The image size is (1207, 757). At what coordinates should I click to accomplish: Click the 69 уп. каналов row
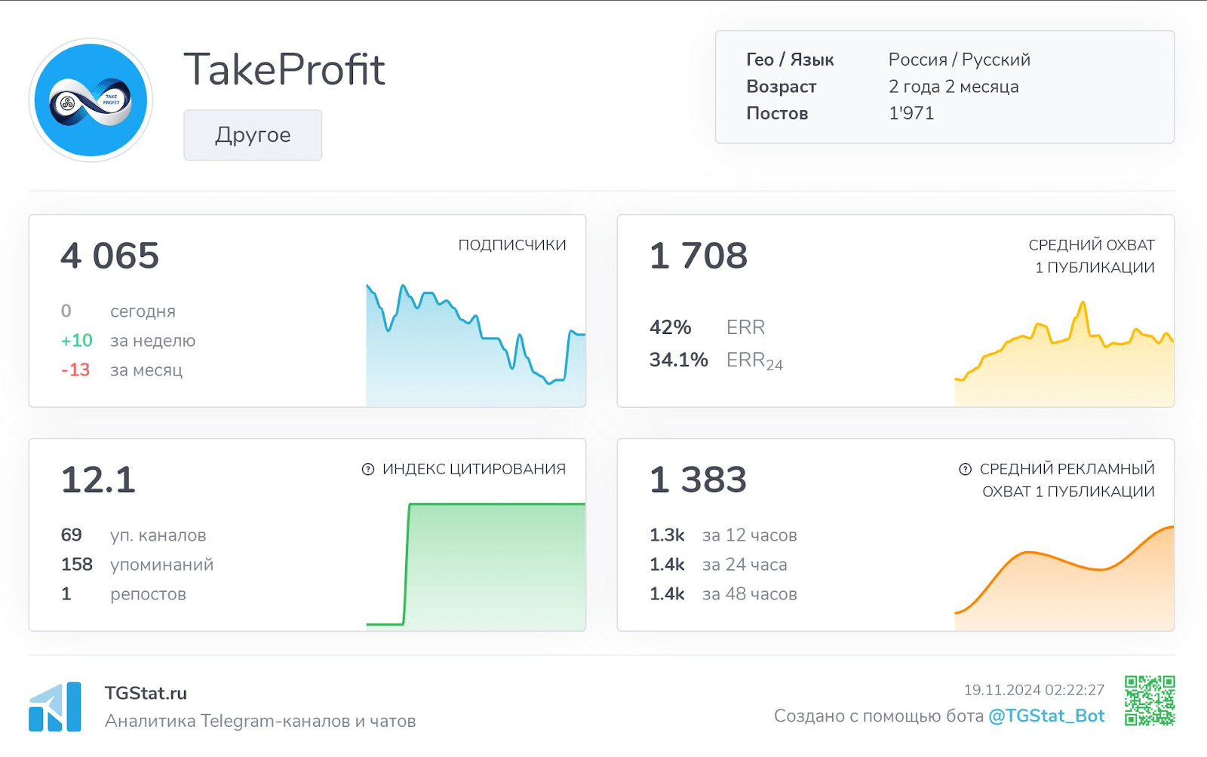134,535
